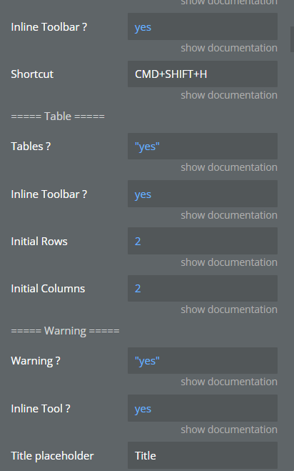Click the scrollbar thumb at right edge

click(292, 39)
